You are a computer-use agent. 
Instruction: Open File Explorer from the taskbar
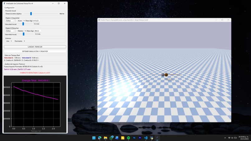105,138
